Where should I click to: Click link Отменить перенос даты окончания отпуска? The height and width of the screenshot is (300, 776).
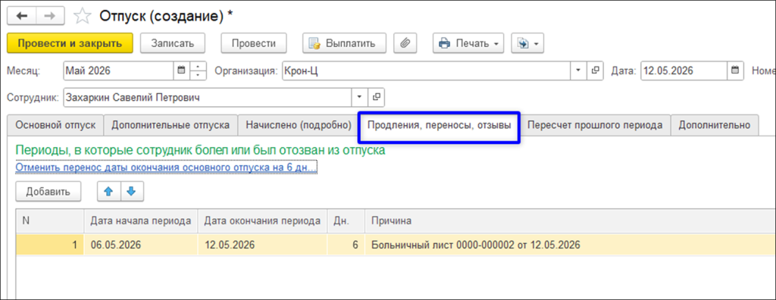[166, 168]
